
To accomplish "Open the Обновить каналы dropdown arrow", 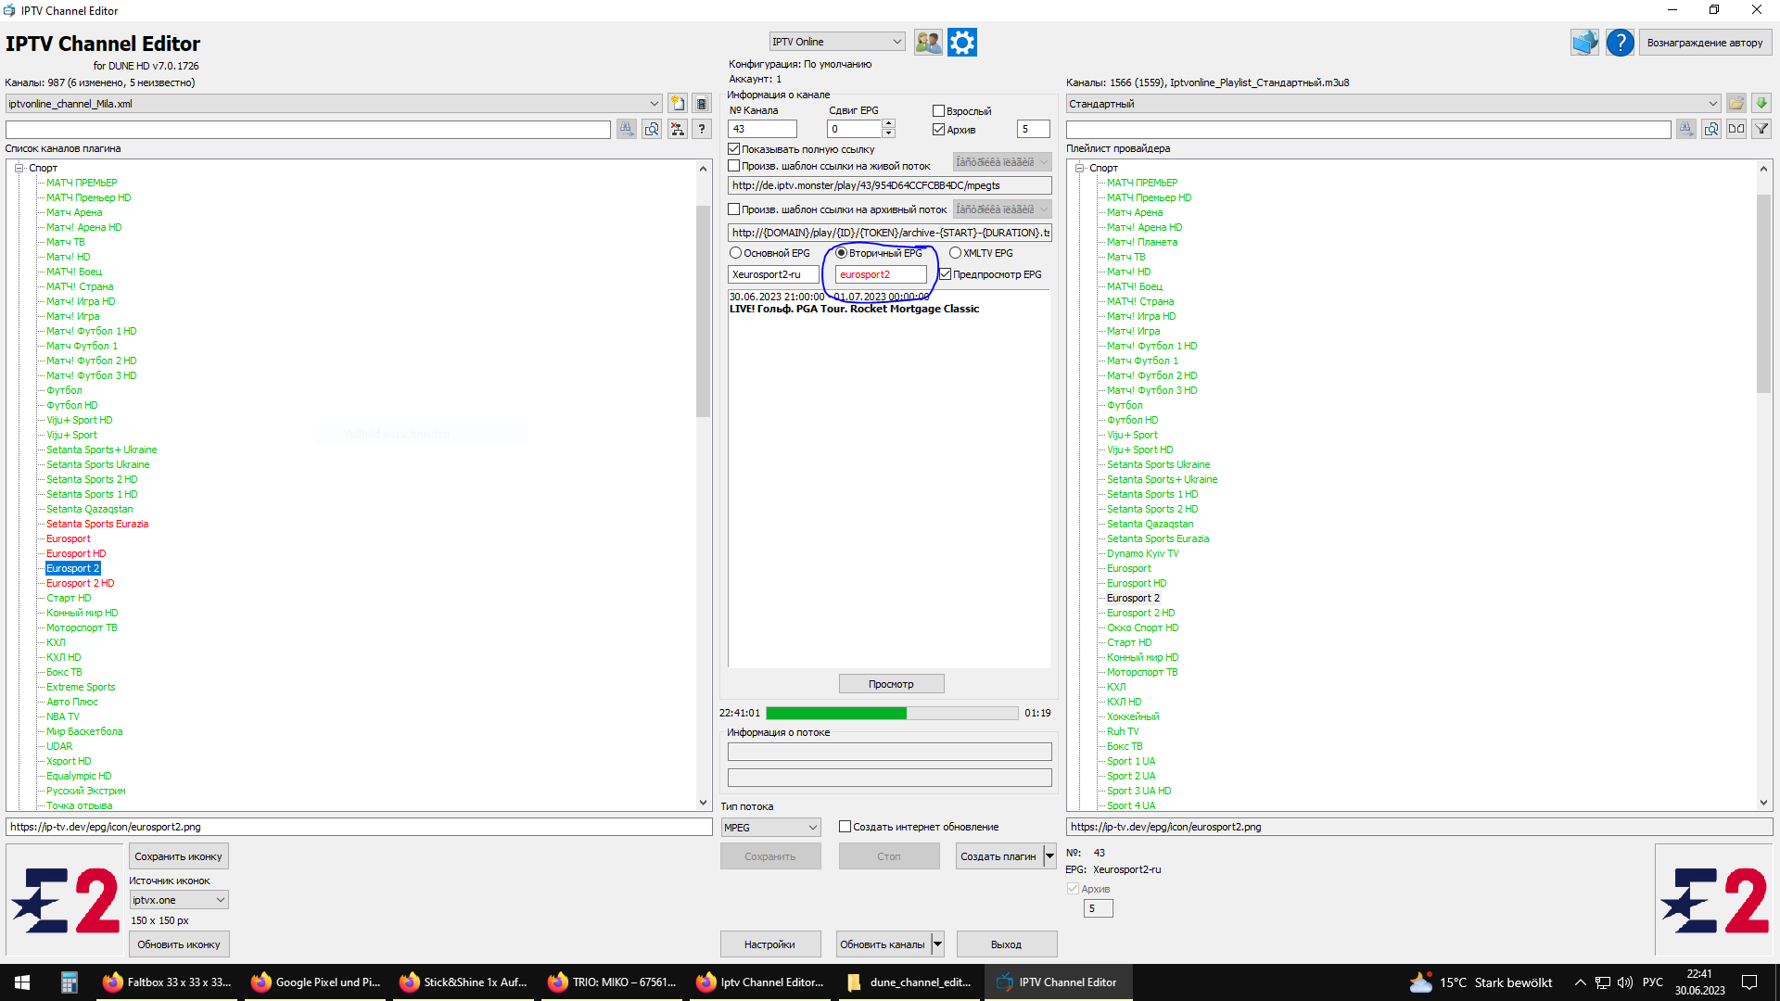I will pos(937,944).
